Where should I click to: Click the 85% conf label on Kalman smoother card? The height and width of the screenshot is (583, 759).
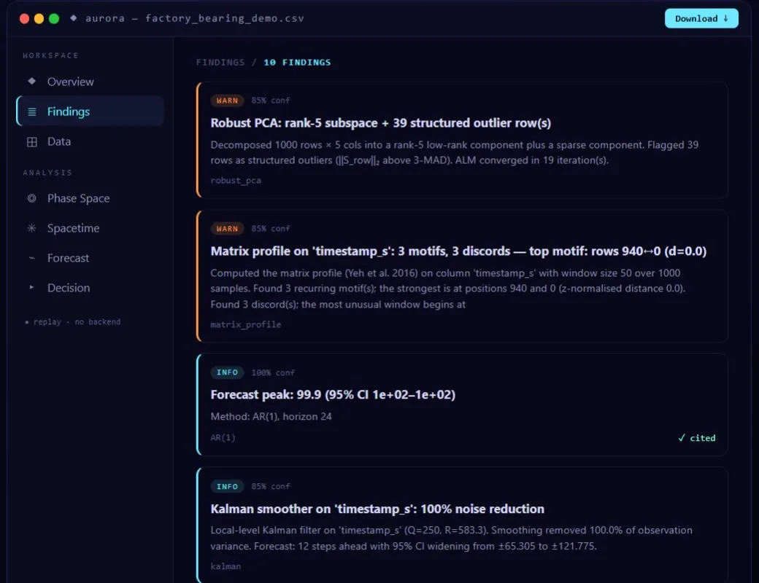coord(271,486)
